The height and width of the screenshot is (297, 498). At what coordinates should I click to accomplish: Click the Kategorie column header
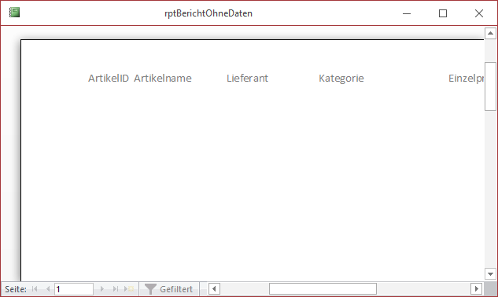[341, 79]
